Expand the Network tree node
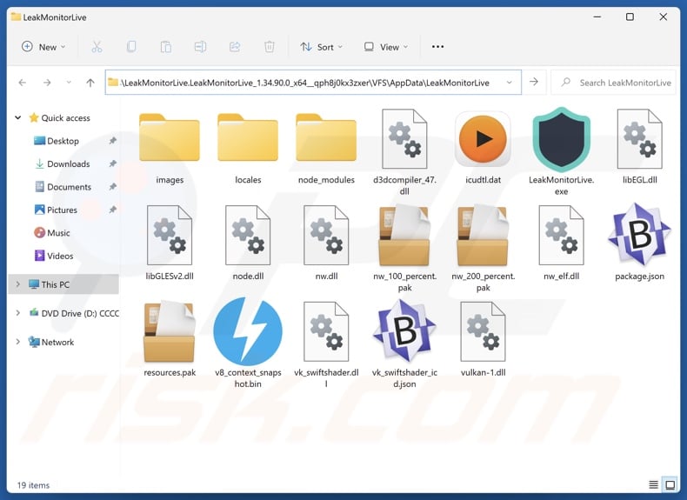The width and height of the screenshot is (687, 500). [x=18, y=342]
